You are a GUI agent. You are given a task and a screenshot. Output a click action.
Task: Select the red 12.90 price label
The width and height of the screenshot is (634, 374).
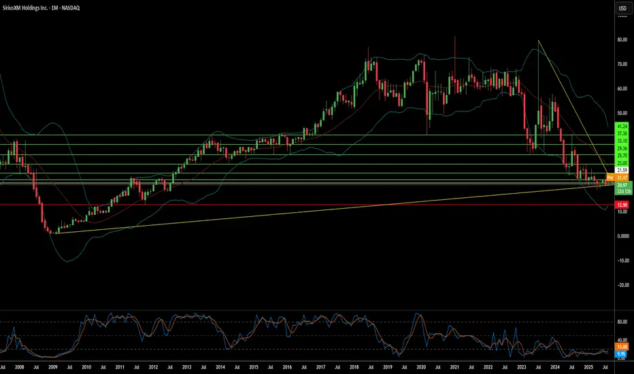pos(621,205)
